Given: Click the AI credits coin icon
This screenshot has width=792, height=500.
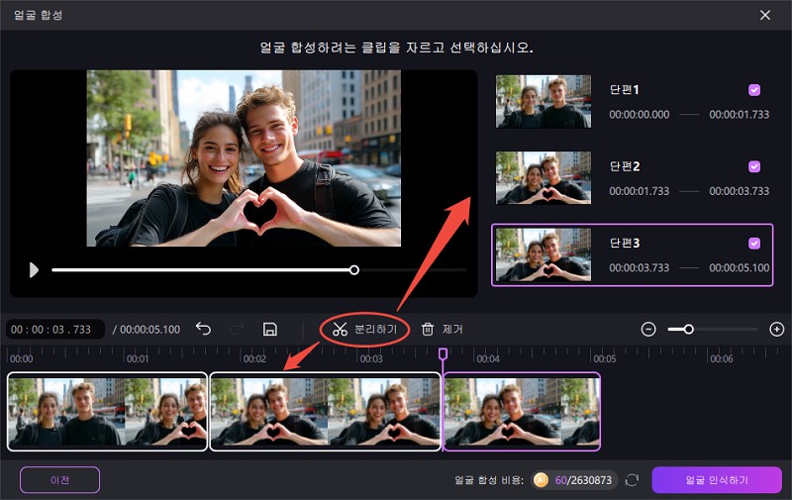Looking at the screenshot, I should click(x=541, y=480).
